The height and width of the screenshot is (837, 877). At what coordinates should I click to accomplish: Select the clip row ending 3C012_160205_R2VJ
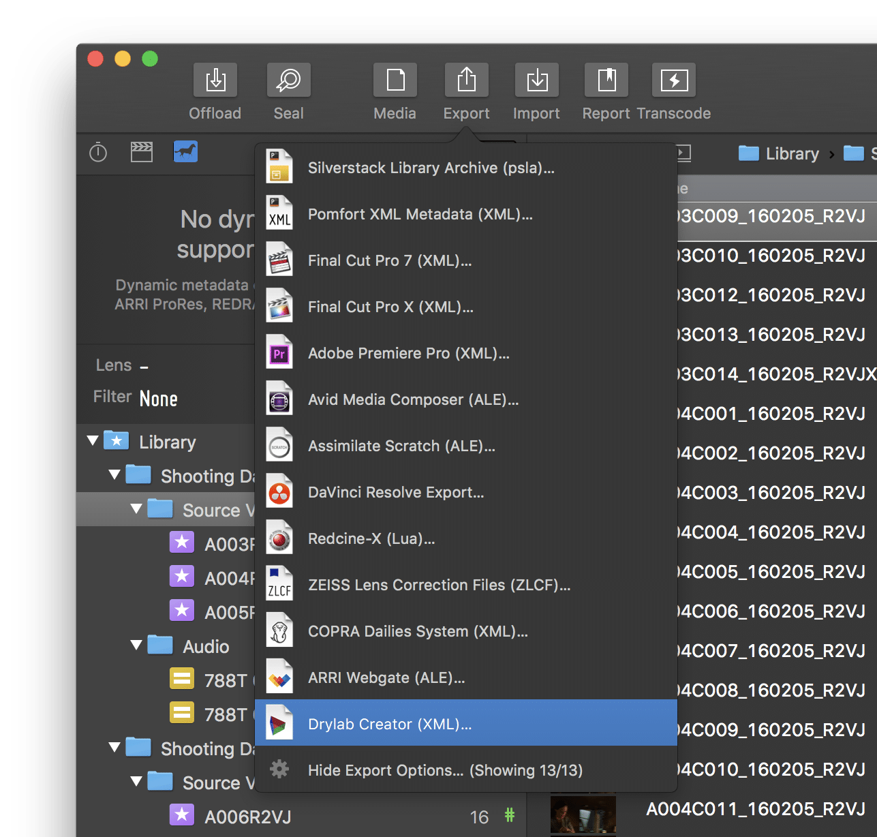(x=777, y=295)
